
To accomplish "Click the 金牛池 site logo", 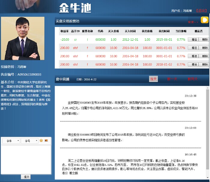I will coord(75,8).
